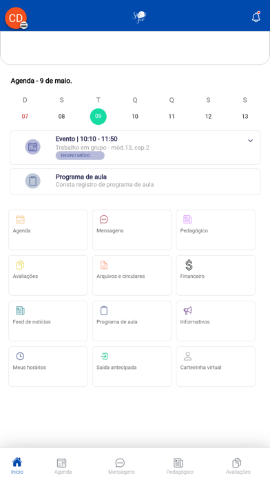270x480 pixels.
Task: Open the Pedagógico tile icon
Action: click(187, 219)
